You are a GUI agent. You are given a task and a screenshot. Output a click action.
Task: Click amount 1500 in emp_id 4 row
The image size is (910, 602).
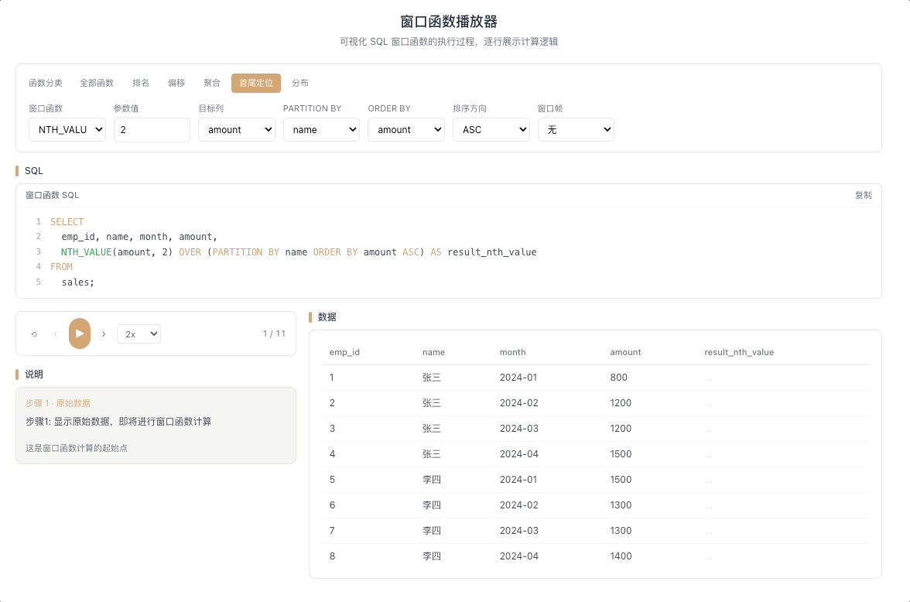[621, 454]
